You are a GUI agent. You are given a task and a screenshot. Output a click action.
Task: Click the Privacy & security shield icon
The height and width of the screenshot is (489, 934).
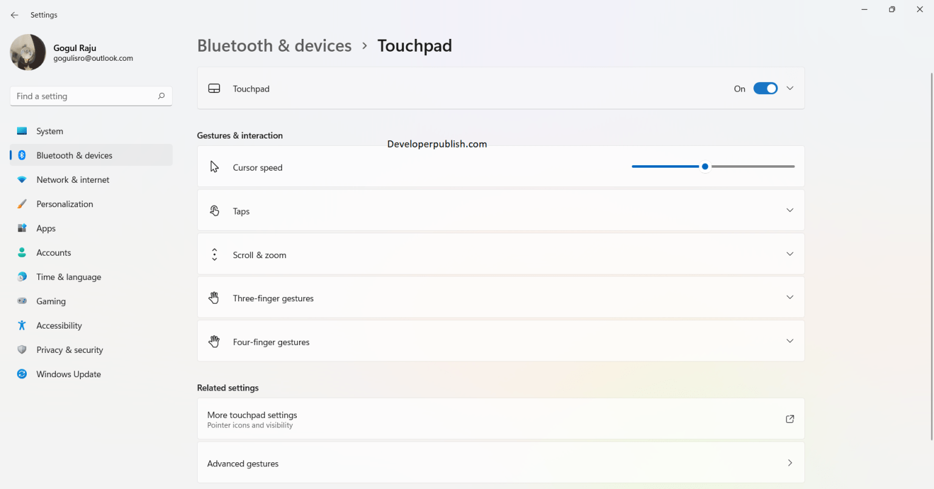coord(22,349)
